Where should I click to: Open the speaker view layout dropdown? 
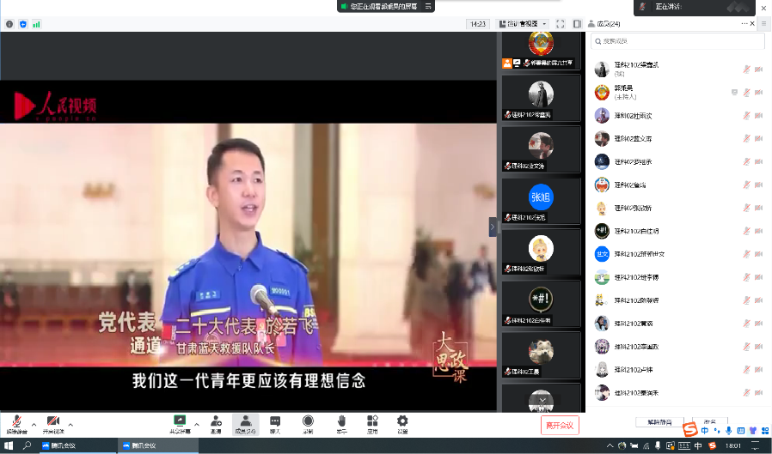click(x=526, y=24)
